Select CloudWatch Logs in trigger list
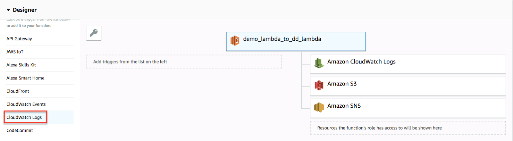 click(x=24, y=118)
